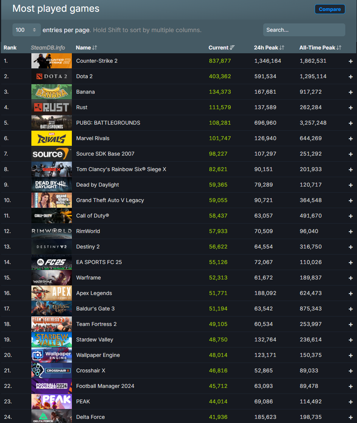Screen dimensions: 357x423
Task: Expand the Dota 2 row plus icon
Action: [x=351, y=77]
